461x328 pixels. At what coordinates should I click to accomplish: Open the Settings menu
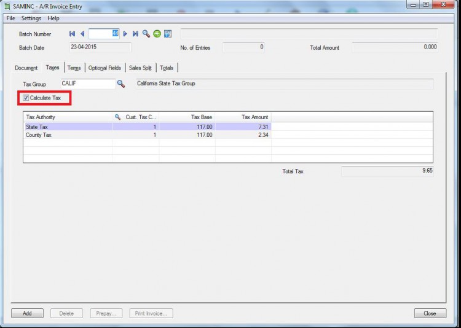[x=31, y=18]
